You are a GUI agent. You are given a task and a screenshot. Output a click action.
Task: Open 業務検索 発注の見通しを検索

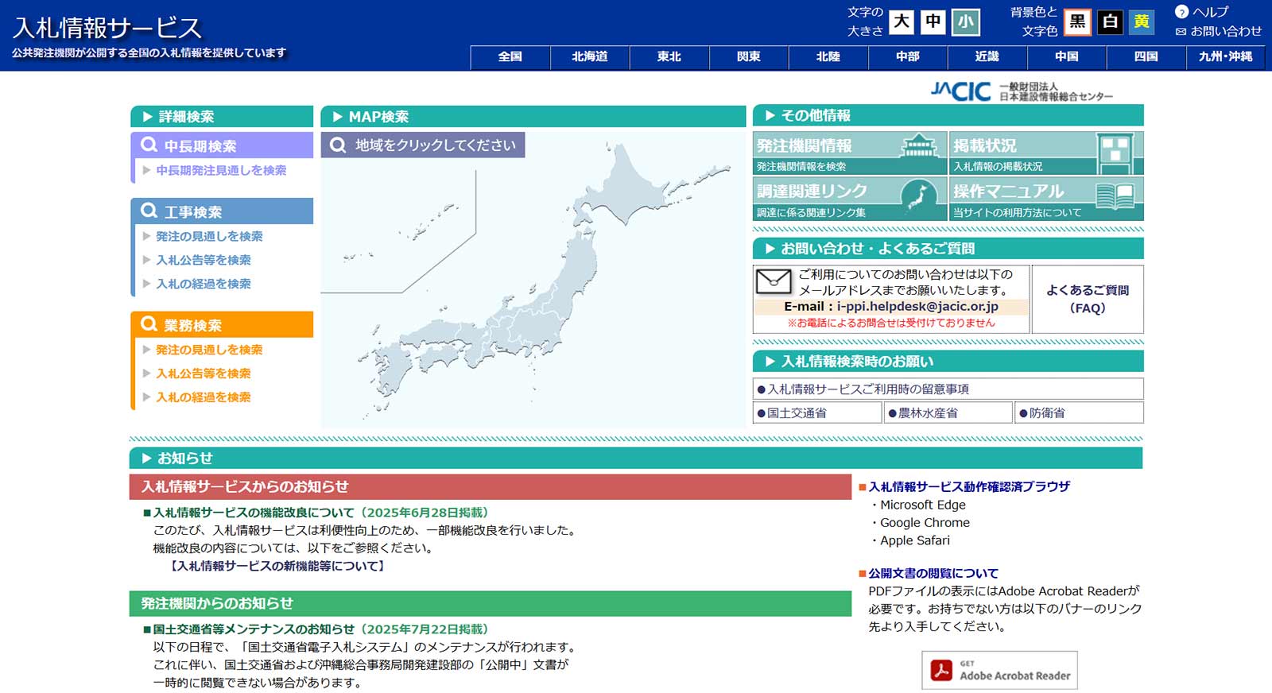tap(209, 350)
